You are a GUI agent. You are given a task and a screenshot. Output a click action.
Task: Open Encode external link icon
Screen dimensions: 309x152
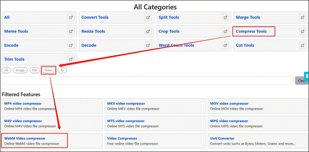tap(71, 45)
